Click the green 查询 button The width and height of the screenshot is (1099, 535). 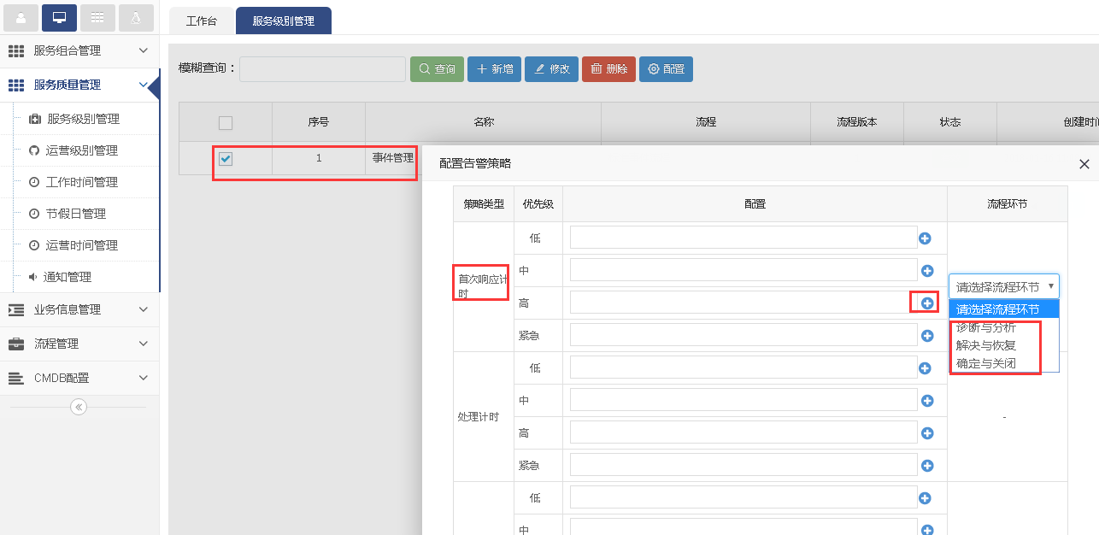click(437, 69)
